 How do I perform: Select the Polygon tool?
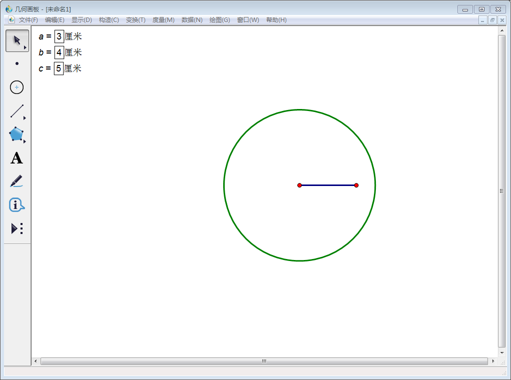(x=17, y=134)
